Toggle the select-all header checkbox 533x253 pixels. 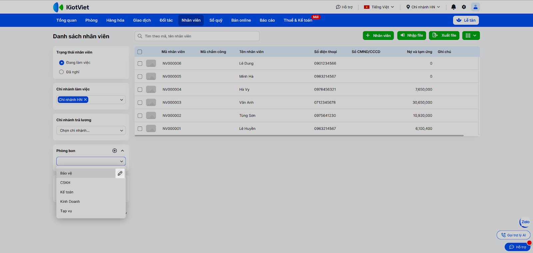click(x=140, y=52)
